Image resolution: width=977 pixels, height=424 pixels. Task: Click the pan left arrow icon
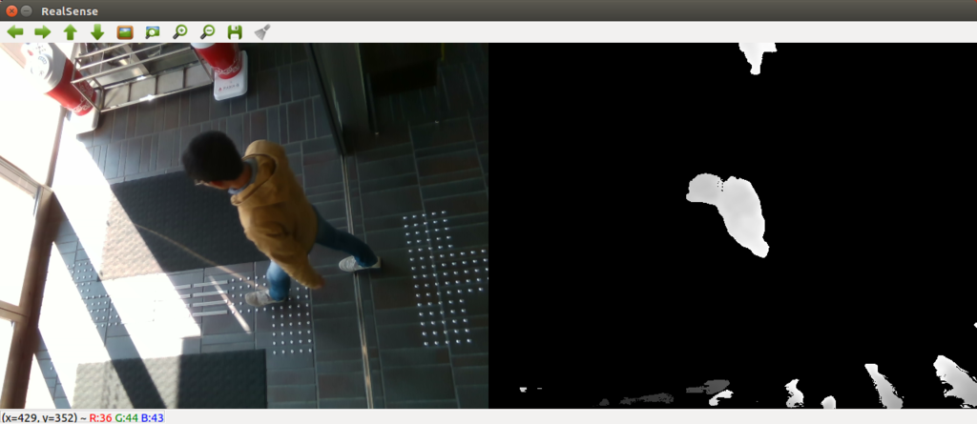point(15,32)
